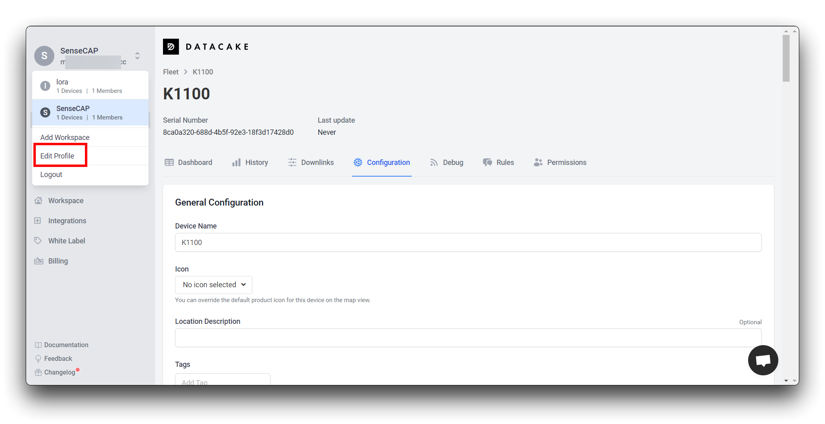Click the Device Name input field
Image resolution: width=825 pixels, height=424 pixels.
point(468,243)
